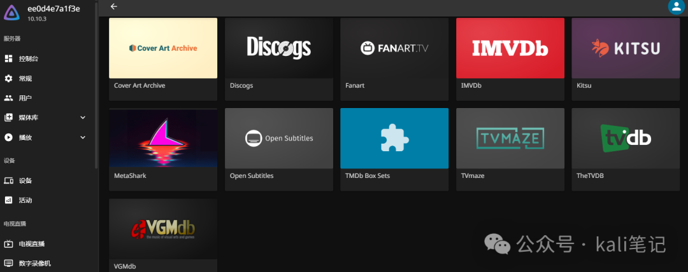Click the Discogs name label
Image resolution: width=688 pixels, height=272 pixels.
[241, 86]
